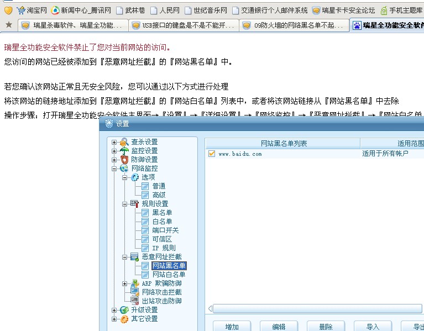
Task: Open the 新闻中心_腾讯网 bookmark
Action: (81, 10)
